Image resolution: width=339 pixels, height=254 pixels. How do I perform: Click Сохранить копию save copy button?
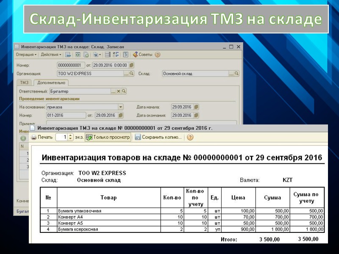pos(158,137)
